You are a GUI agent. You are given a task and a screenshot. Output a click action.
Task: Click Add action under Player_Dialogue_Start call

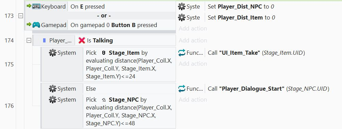193,100
